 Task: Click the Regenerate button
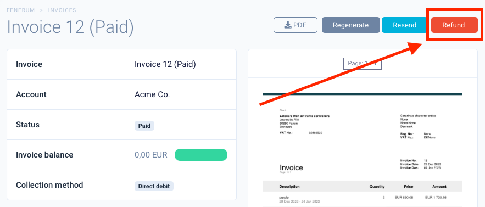351,25
